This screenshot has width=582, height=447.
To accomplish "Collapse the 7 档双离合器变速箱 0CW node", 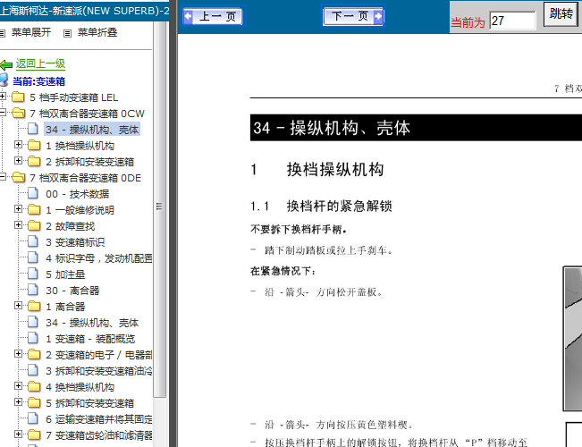I will point(3,113).
